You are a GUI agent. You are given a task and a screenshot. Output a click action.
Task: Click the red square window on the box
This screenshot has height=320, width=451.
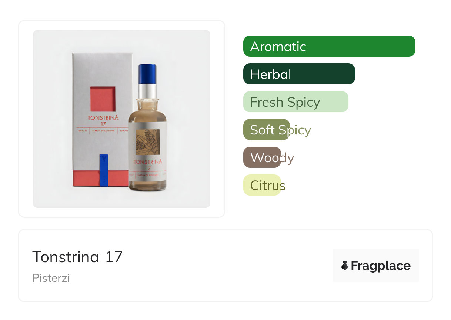103,99
